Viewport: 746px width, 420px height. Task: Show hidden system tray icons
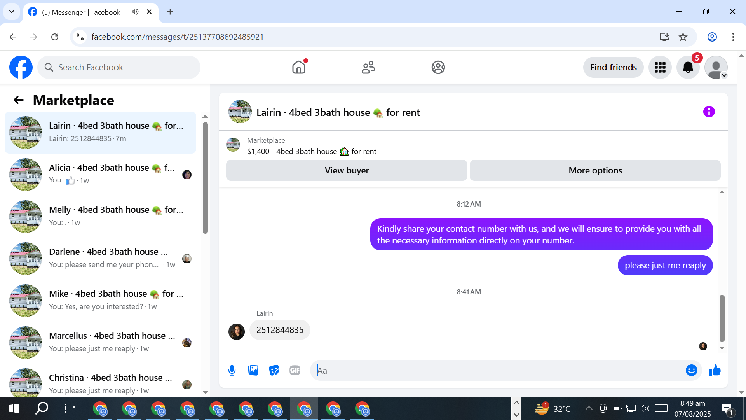[x=589, y=408]
